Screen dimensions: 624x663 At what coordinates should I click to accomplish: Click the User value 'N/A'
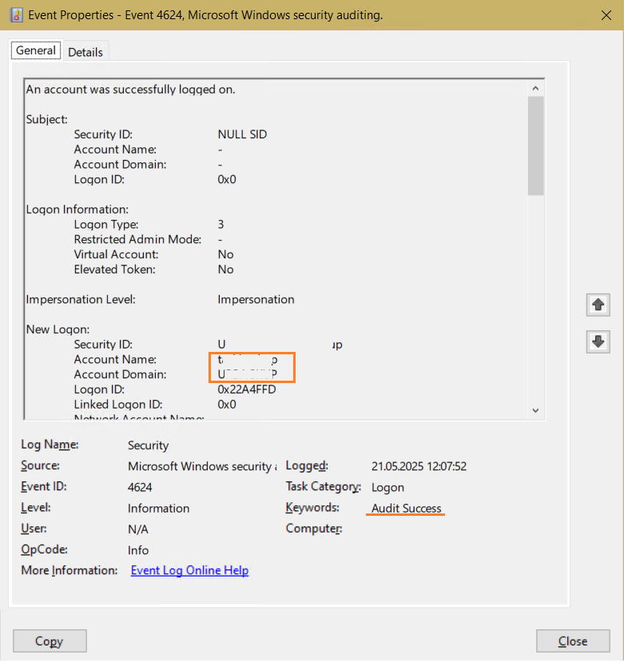click(x=138, y=529)
